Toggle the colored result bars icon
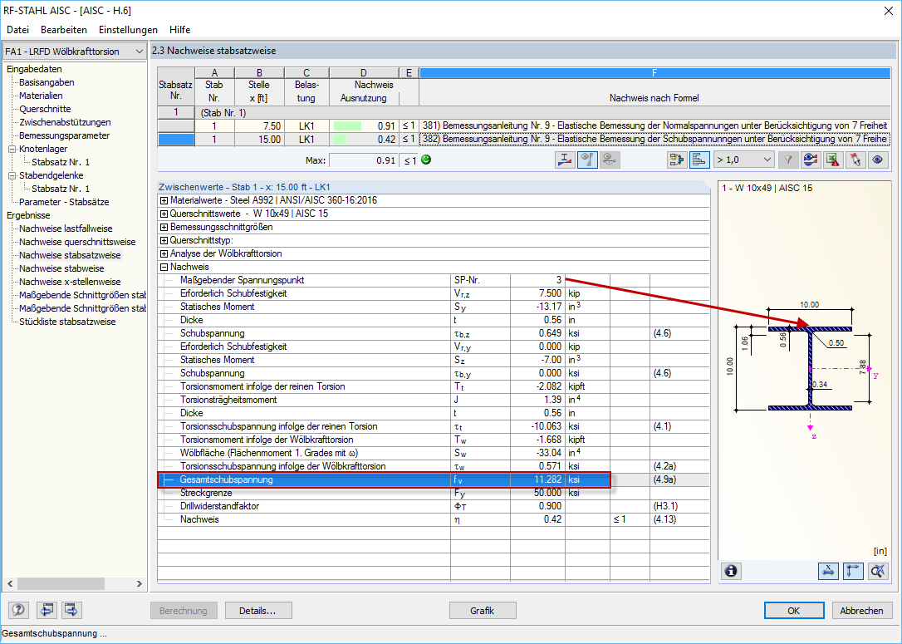 699,160
